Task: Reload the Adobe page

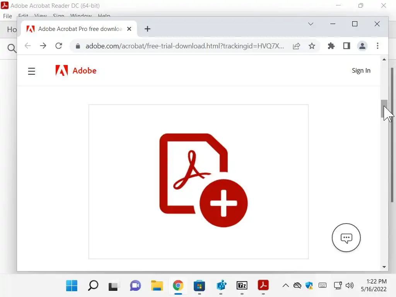Action: tap(59, 46)
